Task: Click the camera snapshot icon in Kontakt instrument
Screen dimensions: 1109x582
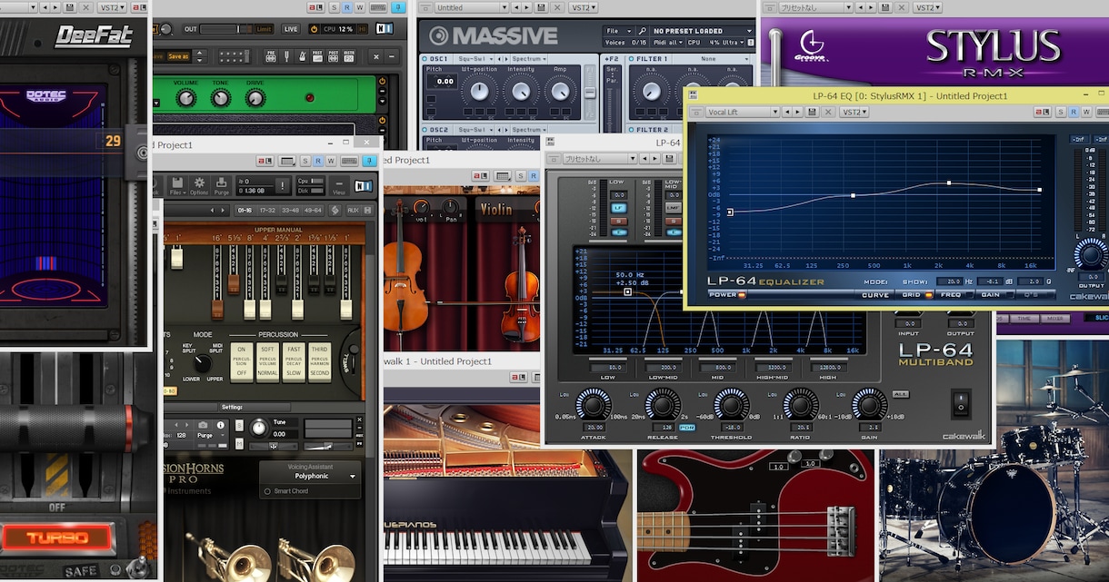Action: pyautogui.click(x=203, y=425)
